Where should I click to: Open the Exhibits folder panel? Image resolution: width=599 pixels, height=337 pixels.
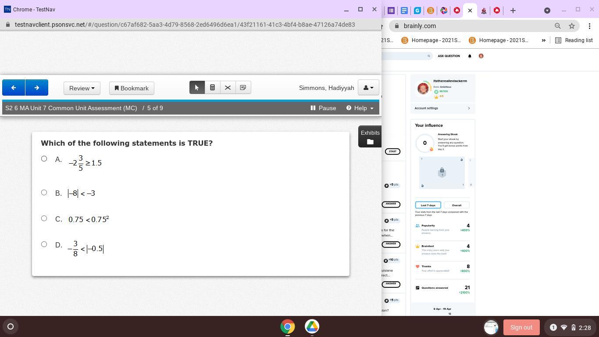tap(370, 136)
